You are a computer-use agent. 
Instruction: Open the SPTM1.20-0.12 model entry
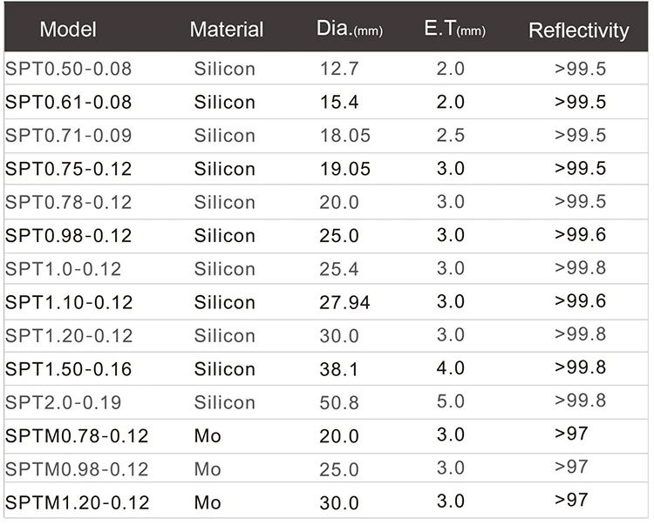click(77, 502)
